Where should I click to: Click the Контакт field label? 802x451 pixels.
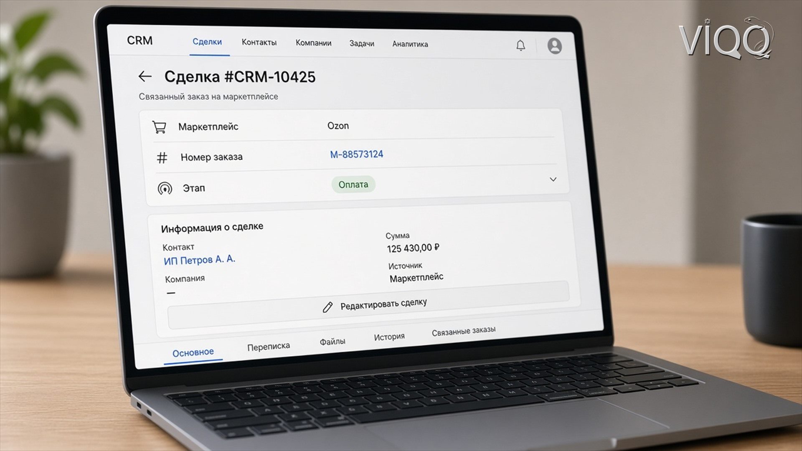tap(178, 247)
